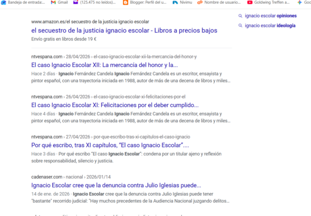Open the el secuestro de la justicia Amazon ad
Image resolution: width=311 pixels, height=216 pixels.
pos(124,31)
